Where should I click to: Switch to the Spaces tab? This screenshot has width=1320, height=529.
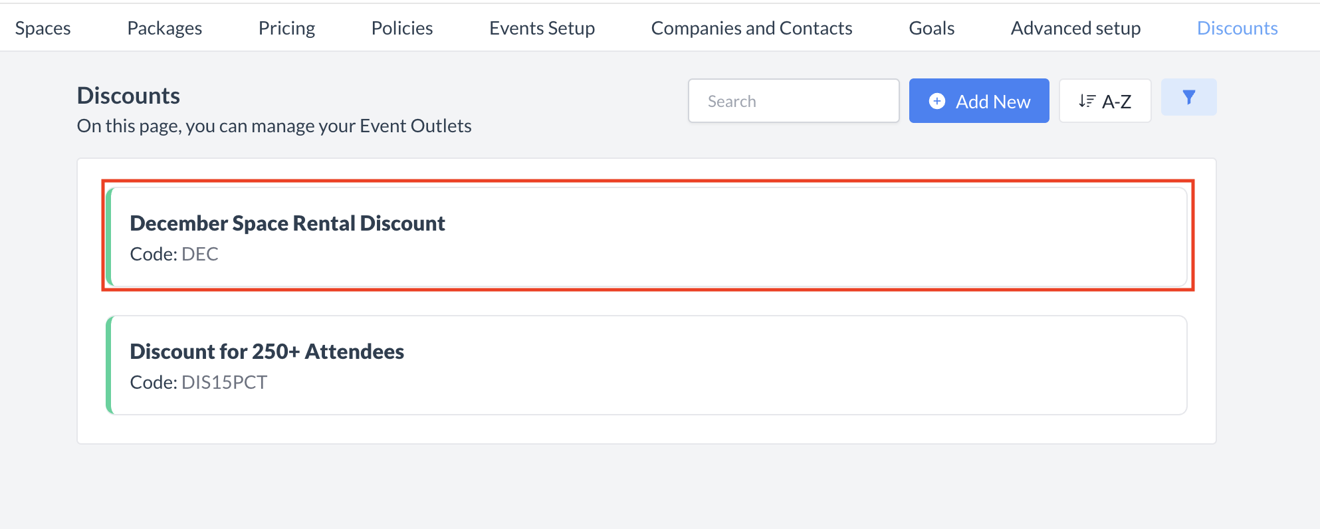(x=43, y=28)
